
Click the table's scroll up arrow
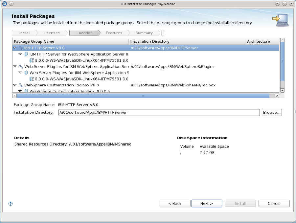click(x=282, y=40)
